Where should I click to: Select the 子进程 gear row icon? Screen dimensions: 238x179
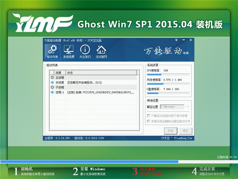(x=52, y=87)
